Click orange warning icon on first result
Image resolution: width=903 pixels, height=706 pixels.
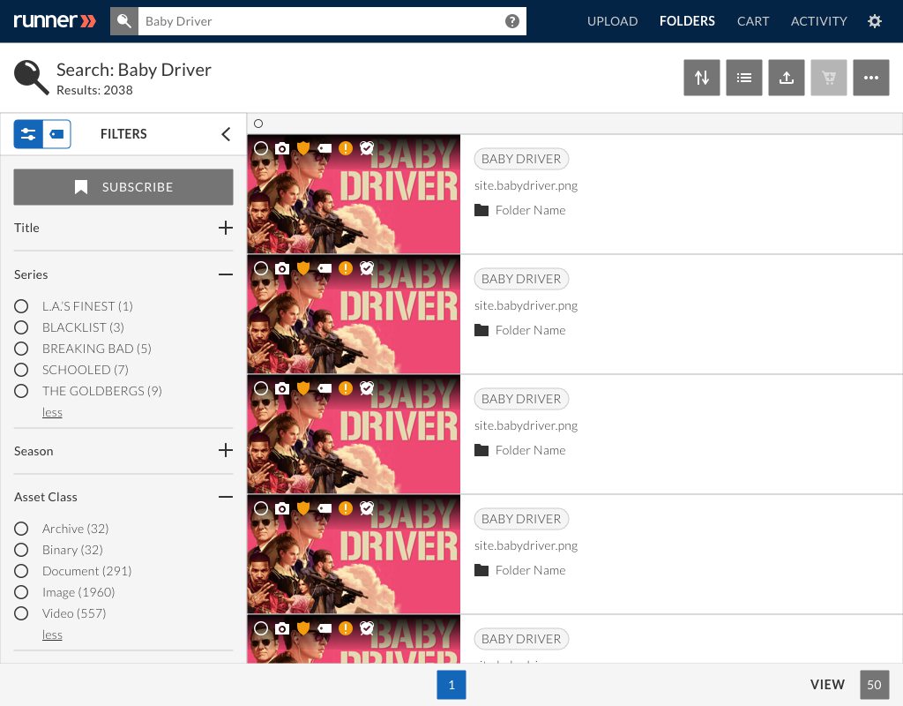coord(346,148)
